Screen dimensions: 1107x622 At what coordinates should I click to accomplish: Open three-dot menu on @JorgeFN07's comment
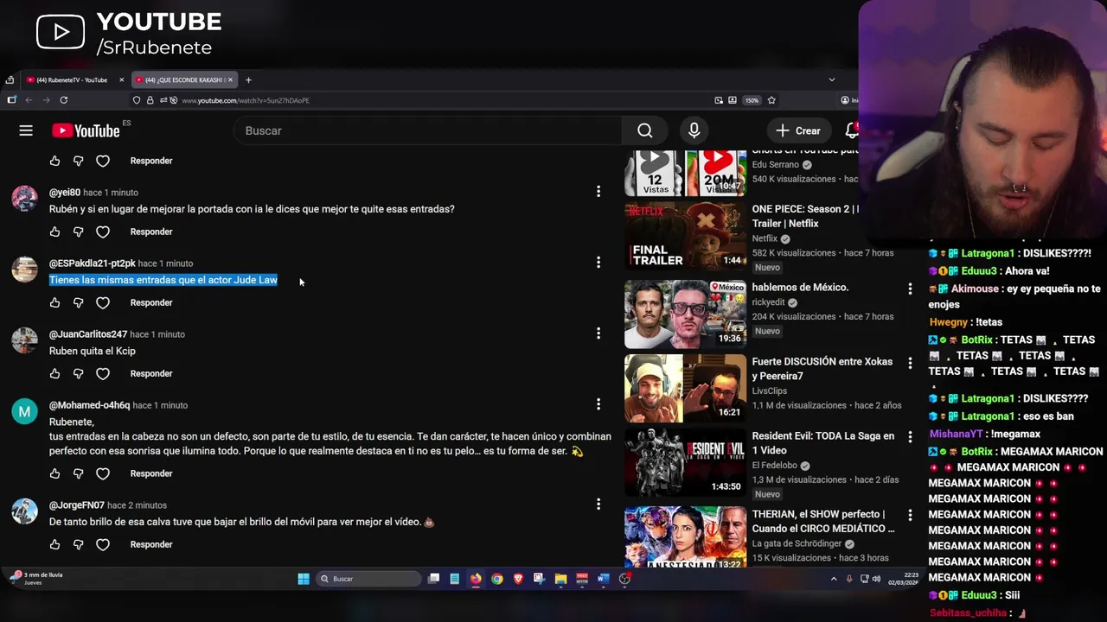pyautogui.click(x=598, y=504)
